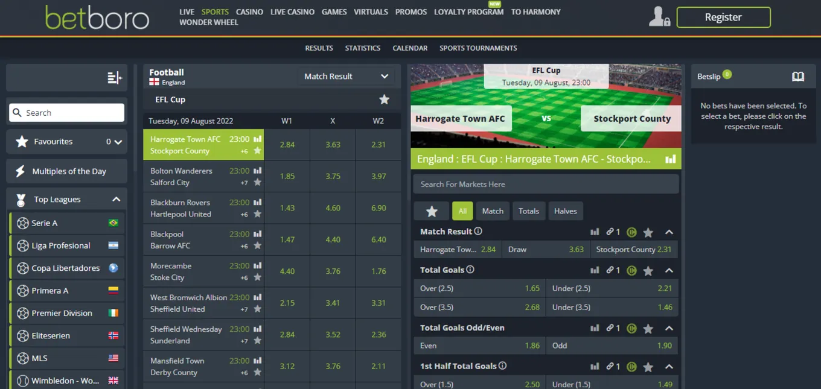821x389 pixels.
Task: Open the STATISTICS link
Action: tap(363, 48)
